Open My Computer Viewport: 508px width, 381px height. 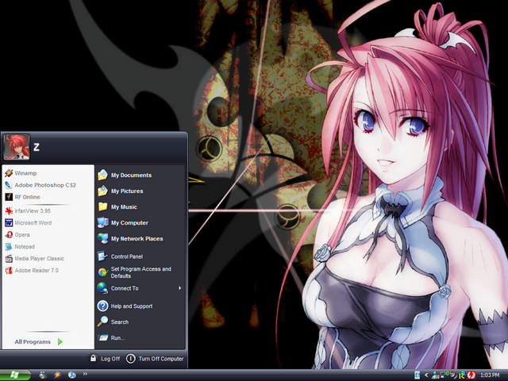(123, 222)
